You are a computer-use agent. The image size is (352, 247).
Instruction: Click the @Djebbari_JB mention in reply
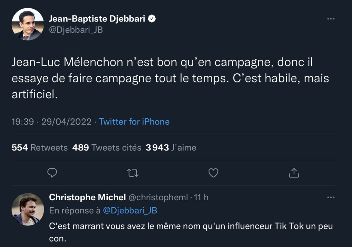(x=130, y=210)
